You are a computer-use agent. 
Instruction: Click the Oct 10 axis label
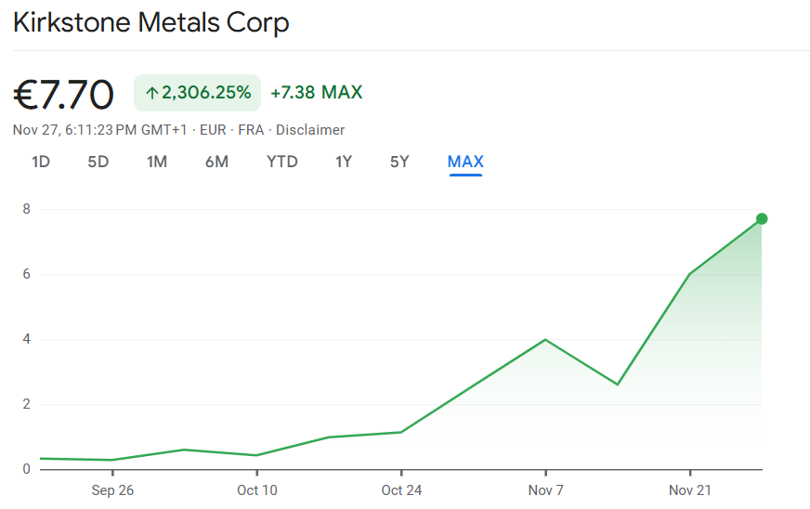(257, 490)
